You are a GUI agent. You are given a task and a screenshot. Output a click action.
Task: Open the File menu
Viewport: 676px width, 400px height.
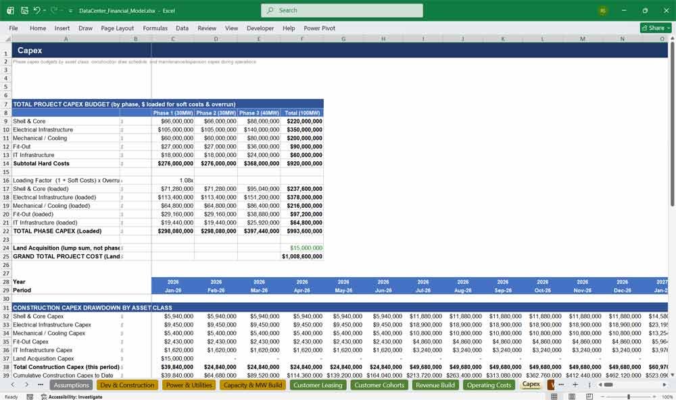click(x=14, y=28)
